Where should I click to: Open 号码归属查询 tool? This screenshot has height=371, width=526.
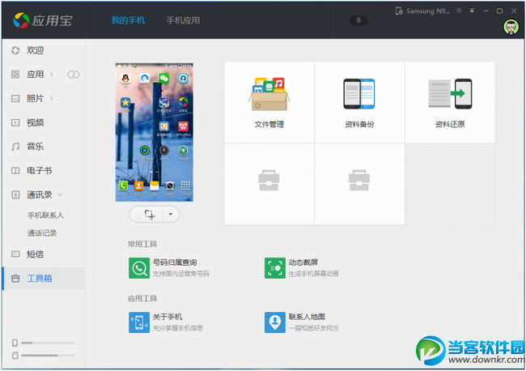pyautogui.click(x=139, y=268)
